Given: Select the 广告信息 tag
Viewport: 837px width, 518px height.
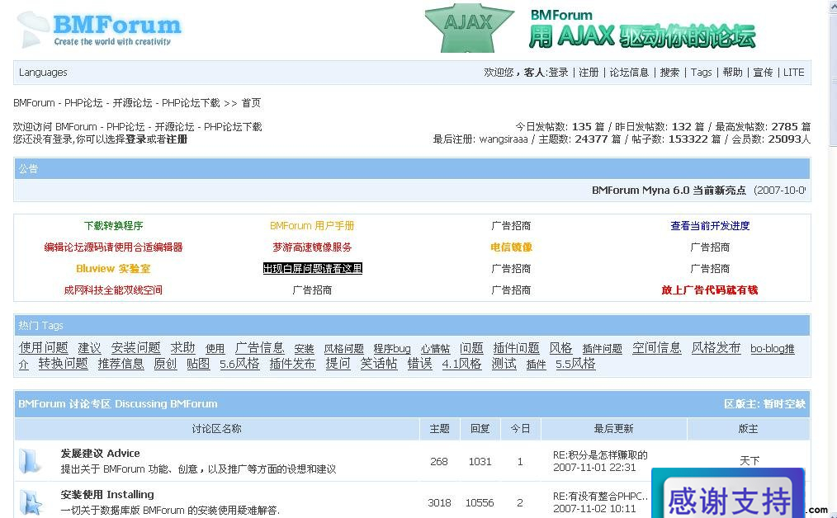Looking at the screenshot, I should click(x=260, y=348).
